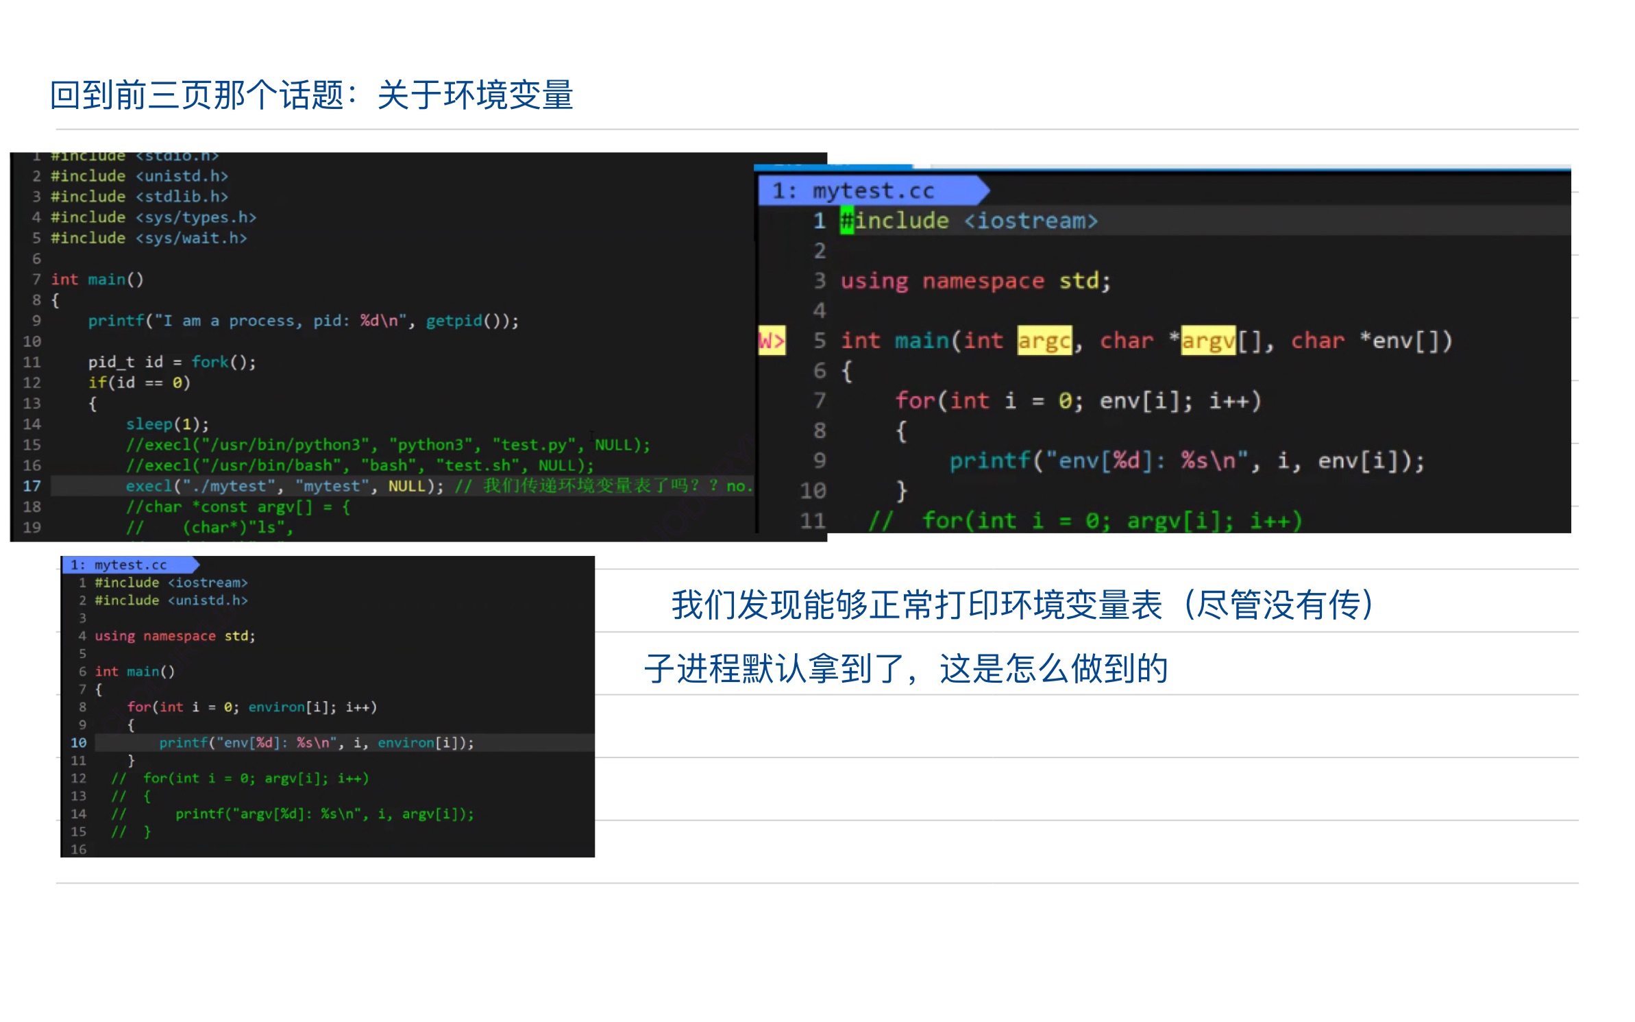This screenshot has width=1635, height=1022.
Task: Click the commented python3 execl line 15
Action: pyautogui.click(x=387, y=445)
